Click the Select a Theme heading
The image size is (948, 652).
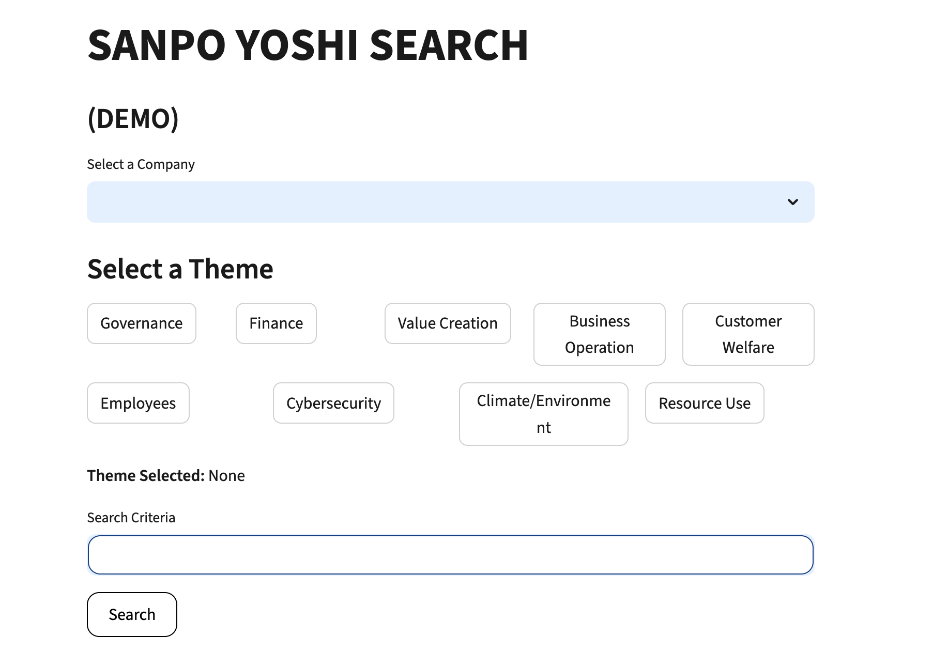[x=180, y=268]
